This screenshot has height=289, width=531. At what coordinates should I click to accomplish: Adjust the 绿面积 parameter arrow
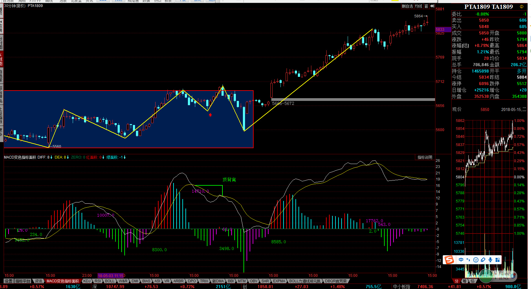(125, 157)
